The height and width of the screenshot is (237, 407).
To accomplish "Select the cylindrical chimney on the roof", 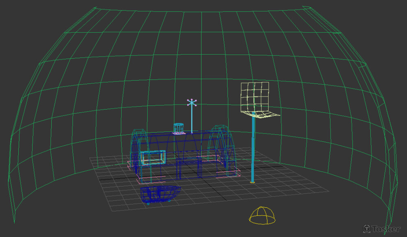I will (x=178, y=127).
